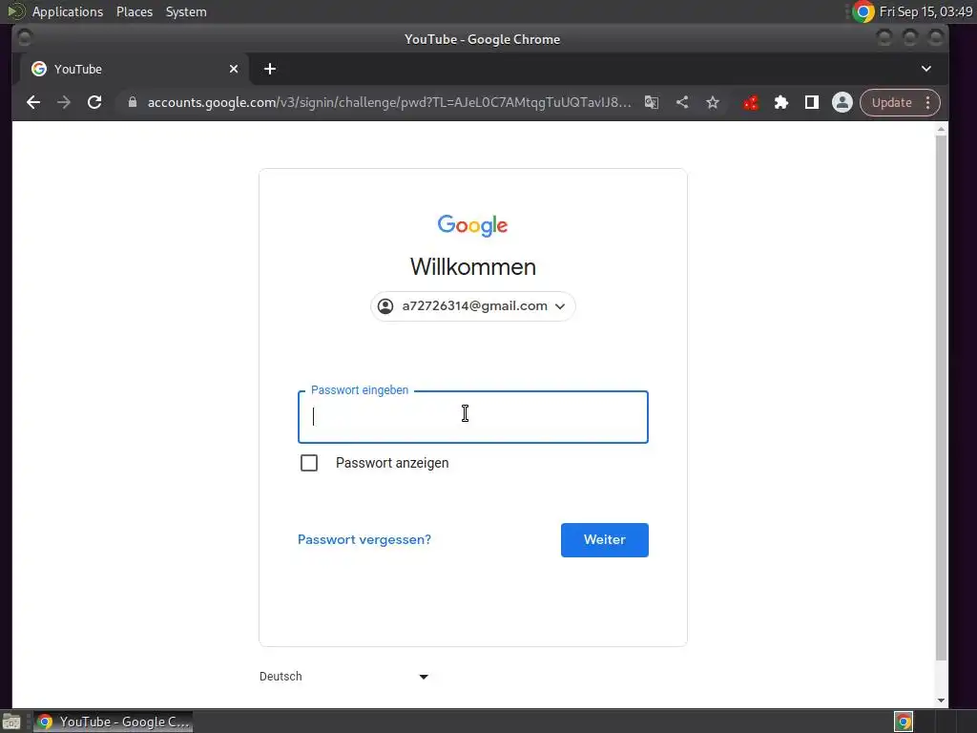This screenshot has width=977, height=733.
Task: Click the Weiter button
Action: (x=604, y=540)
